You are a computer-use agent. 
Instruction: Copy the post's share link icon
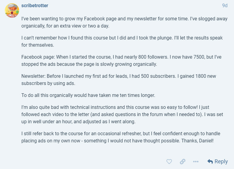(x=183, y=162)
